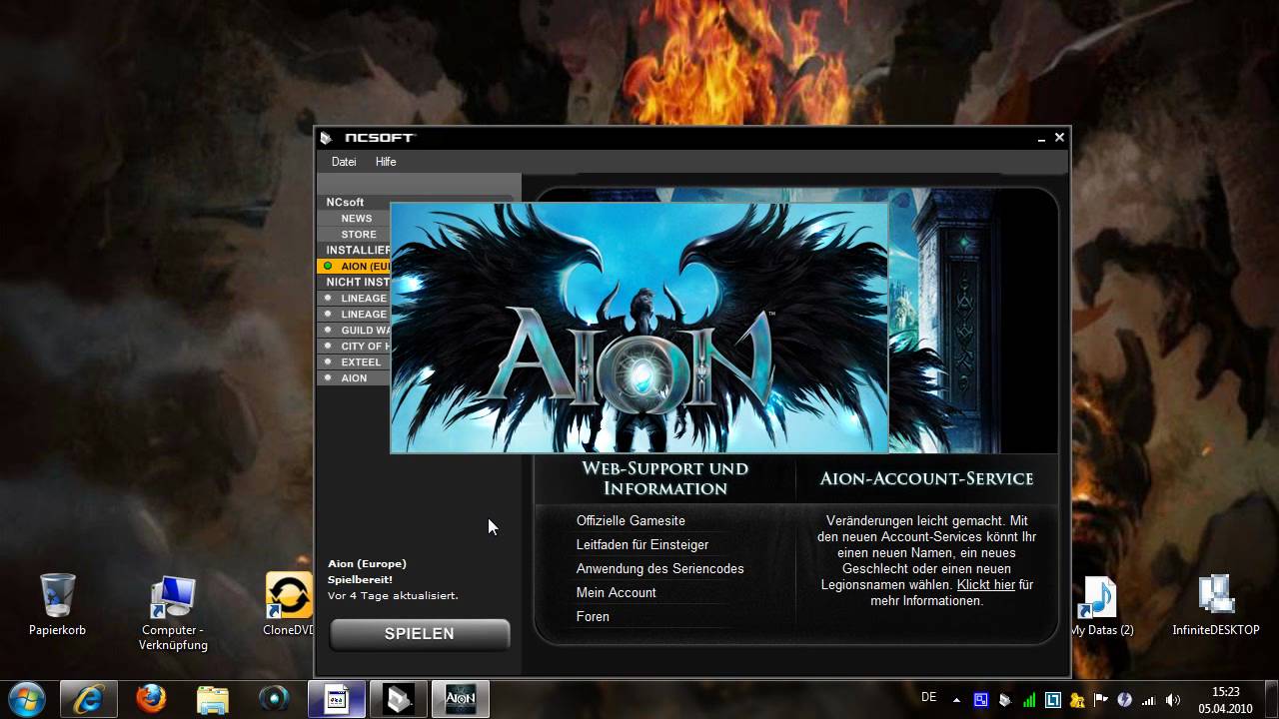Open the Foren link
This screenshot has height=719, width=1279.
click(x=593, y=616)
